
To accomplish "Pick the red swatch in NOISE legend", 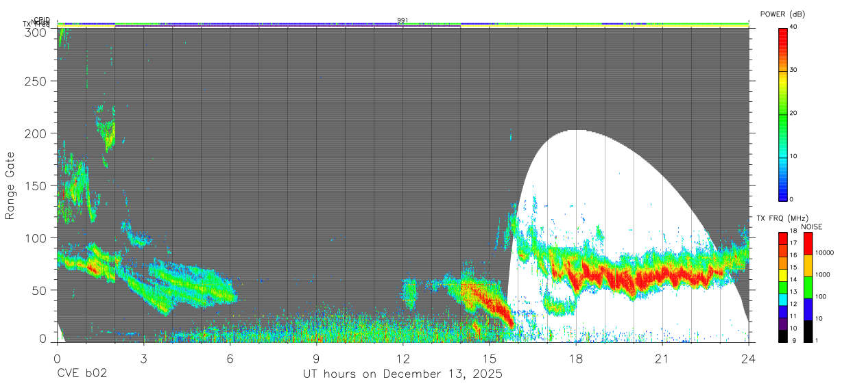I will [808, 244].
